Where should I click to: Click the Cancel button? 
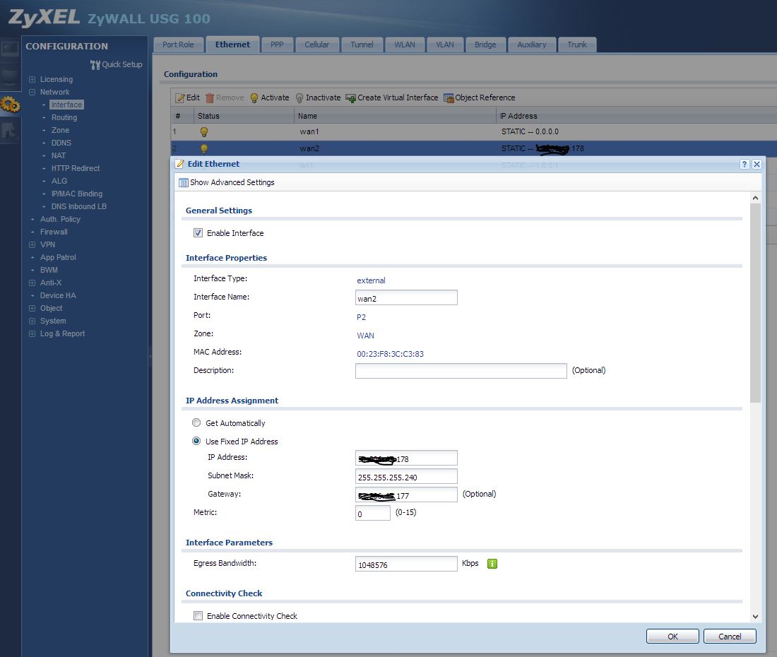730,637
